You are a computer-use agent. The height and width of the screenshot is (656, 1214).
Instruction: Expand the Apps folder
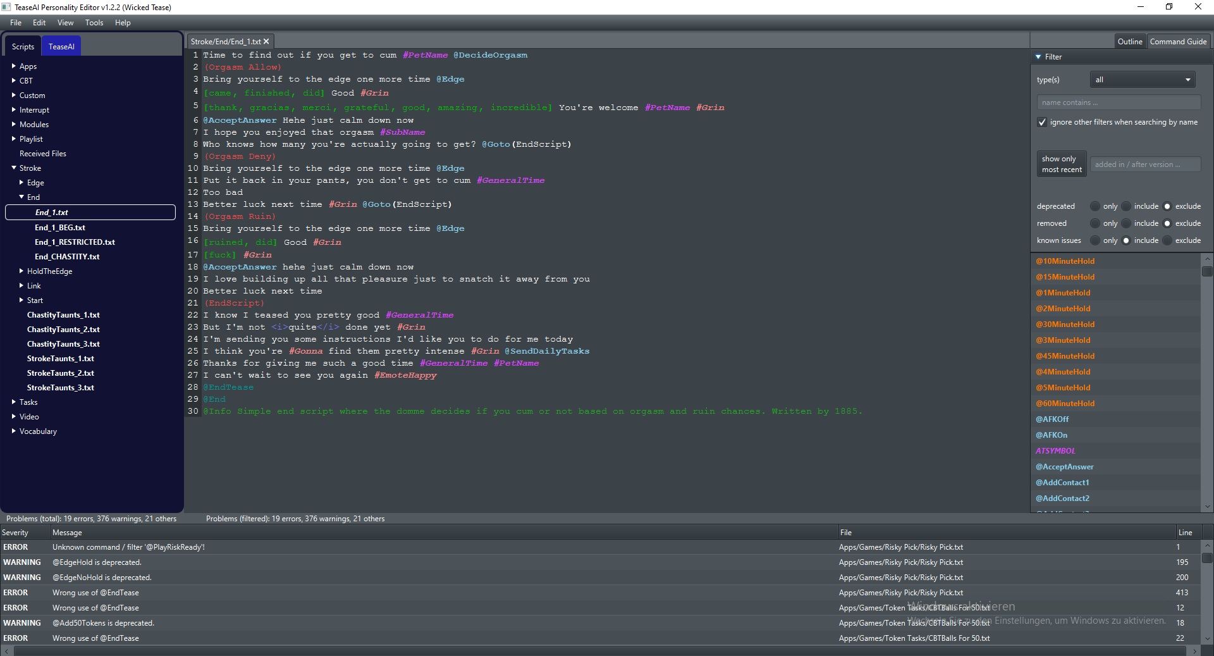click(14, 66)
